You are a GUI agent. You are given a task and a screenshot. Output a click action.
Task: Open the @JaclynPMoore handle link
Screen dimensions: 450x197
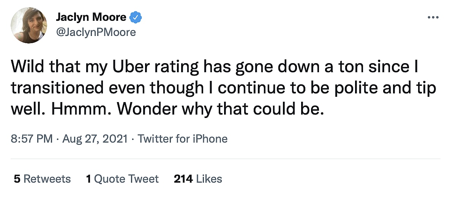point(96,32)
